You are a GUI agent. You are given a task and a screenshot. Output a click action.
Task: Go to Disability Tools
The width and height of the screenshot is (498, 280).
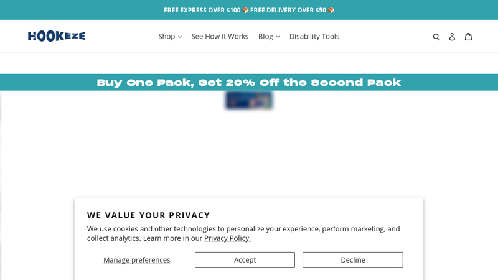tap(314, 37)
